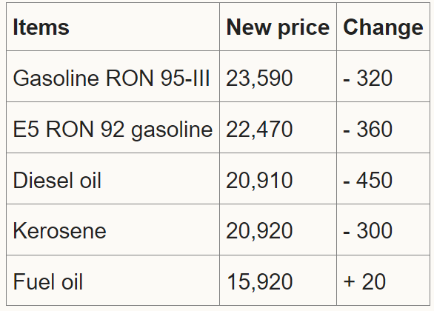Click the 22,470 price value
This screenshot has height=311, width=434.
tap(259, 130)
